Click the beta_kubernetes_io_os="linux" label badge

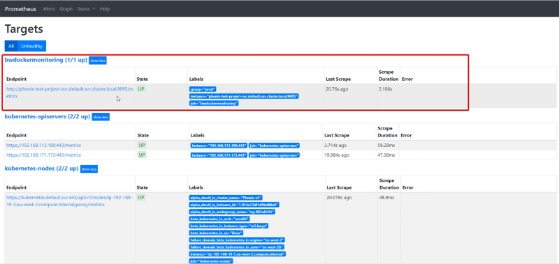216,233
